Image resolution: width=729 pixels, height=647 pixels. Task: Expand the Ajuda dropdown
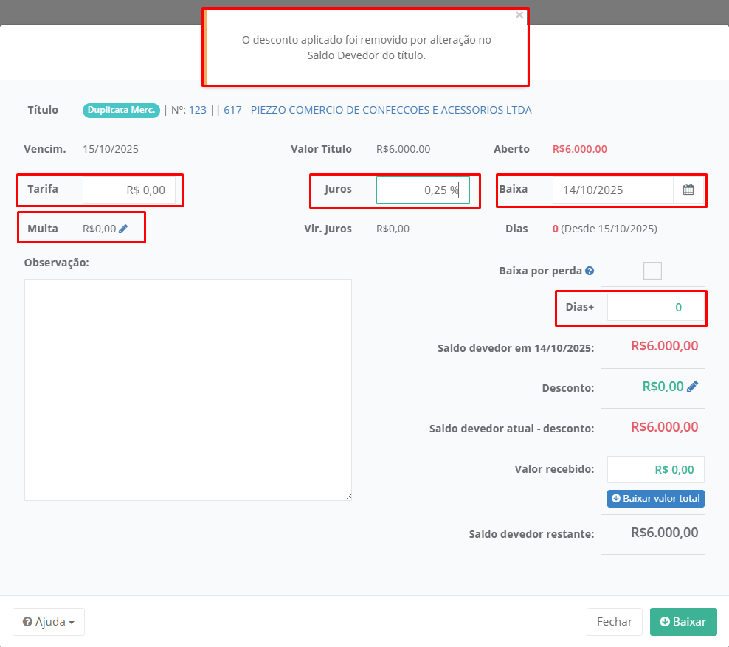click(49, 622)
